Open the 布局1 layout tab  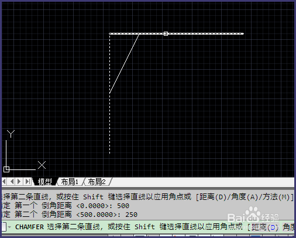click(70, 182)
